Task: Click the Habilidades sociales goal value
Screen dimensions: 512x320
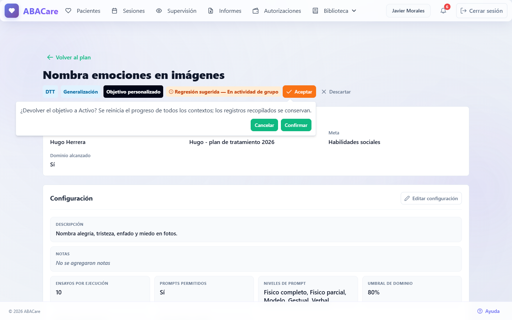Action: click(x=354, y=142)
